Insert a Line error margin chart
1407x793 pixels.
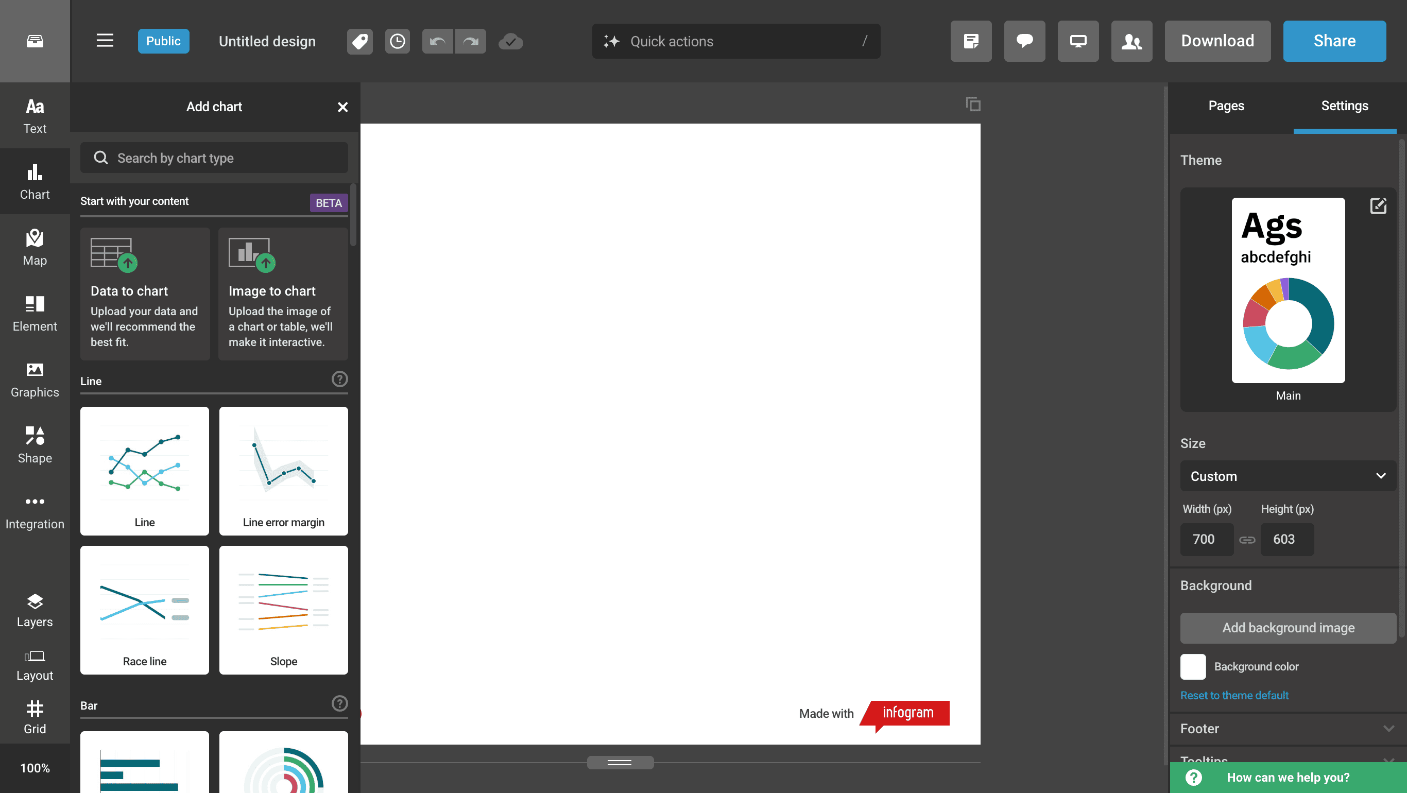tap(283, 471)
